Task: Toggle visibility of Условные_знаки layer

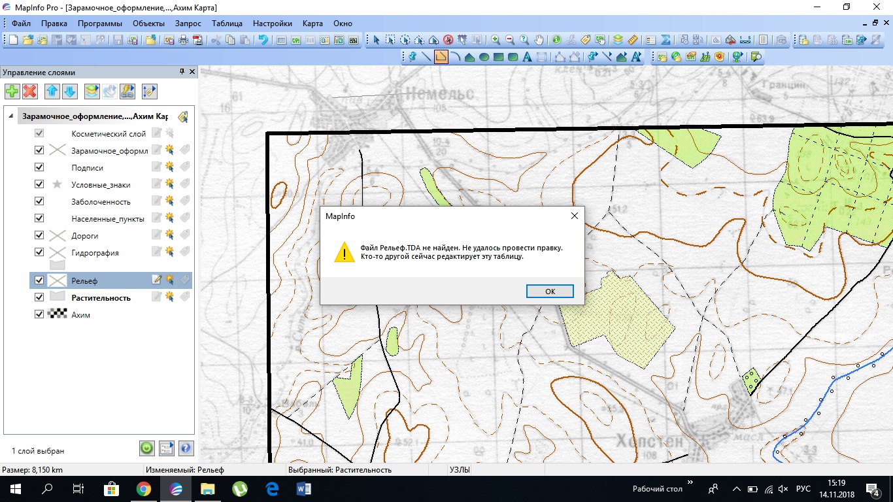Action: [39, 184]
